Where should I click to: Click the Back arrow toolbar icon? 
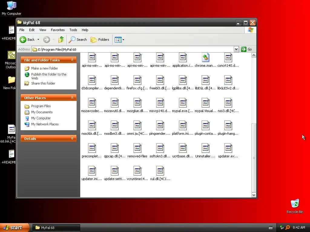pyautogui.click(x=23, y=40)
